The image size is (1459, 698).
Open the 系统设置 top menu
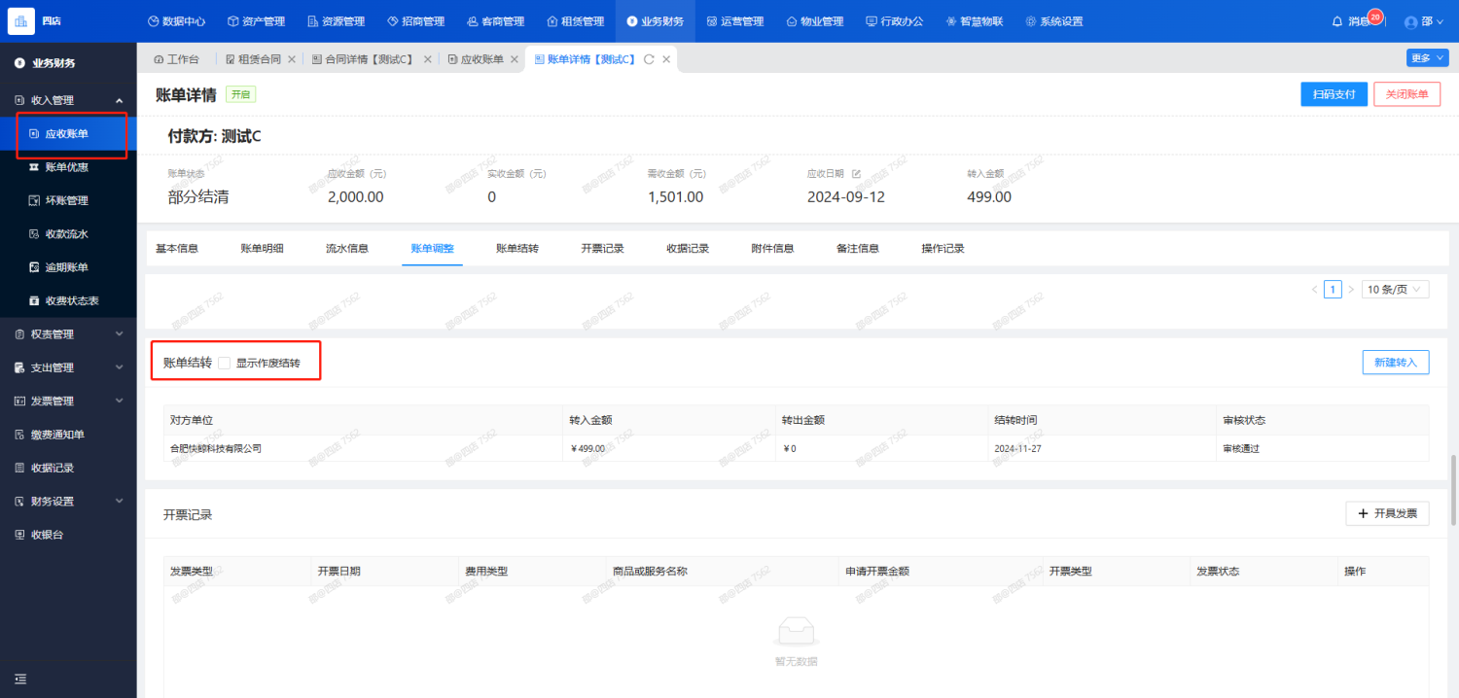pos(1053,21)
